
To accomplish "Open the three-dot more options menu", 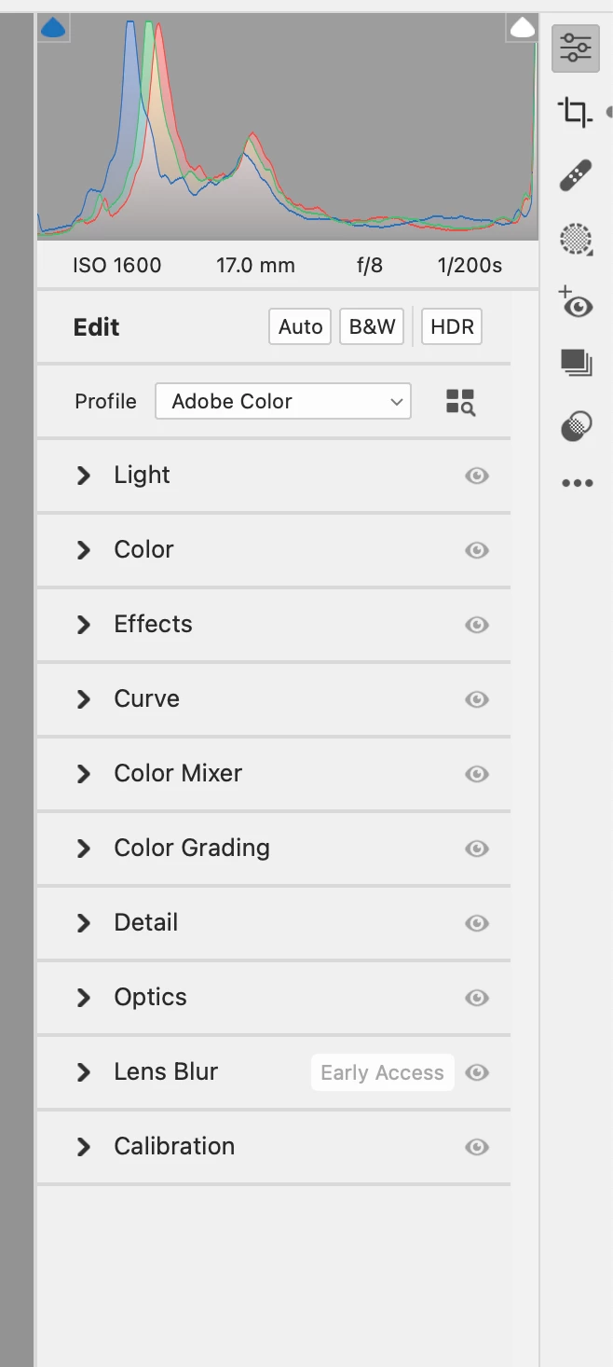I will pos(577,483).
